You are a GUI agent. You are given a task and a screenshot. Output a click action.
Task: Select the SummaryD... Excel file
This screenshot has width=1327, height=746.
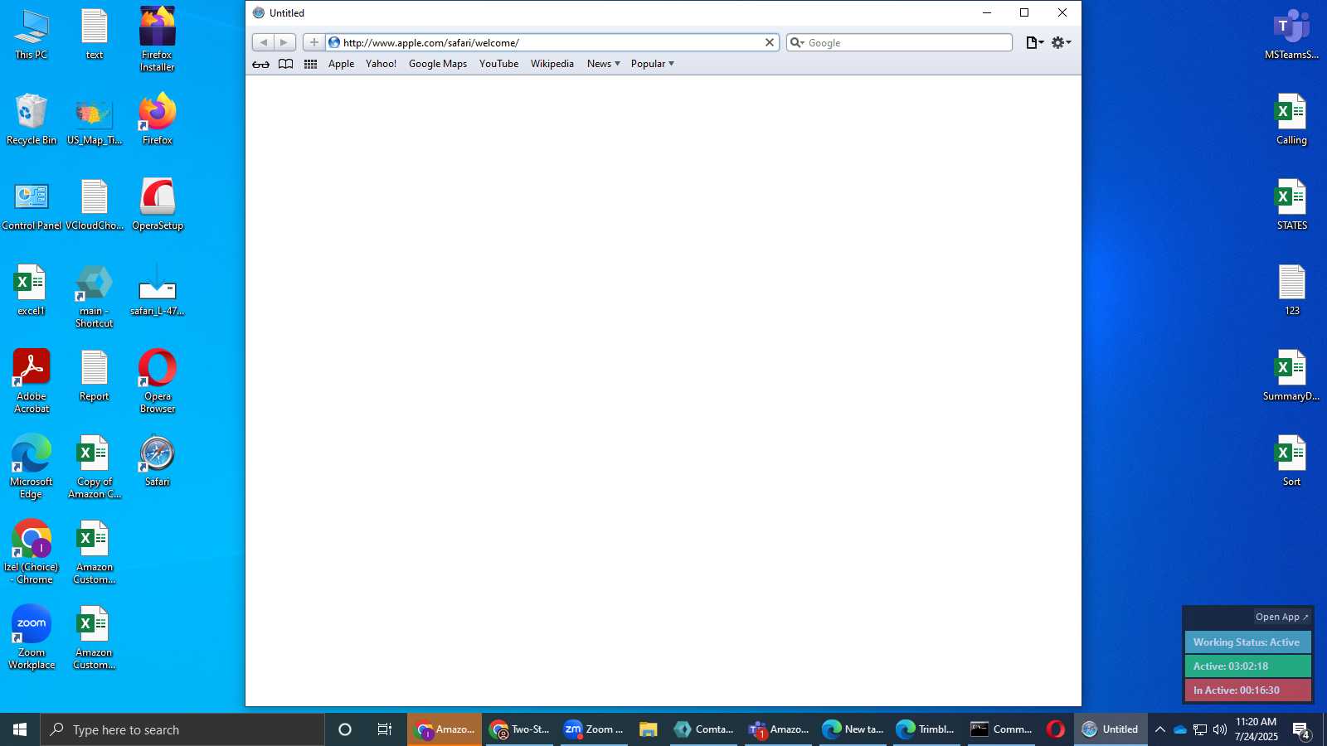(1291, 376)
